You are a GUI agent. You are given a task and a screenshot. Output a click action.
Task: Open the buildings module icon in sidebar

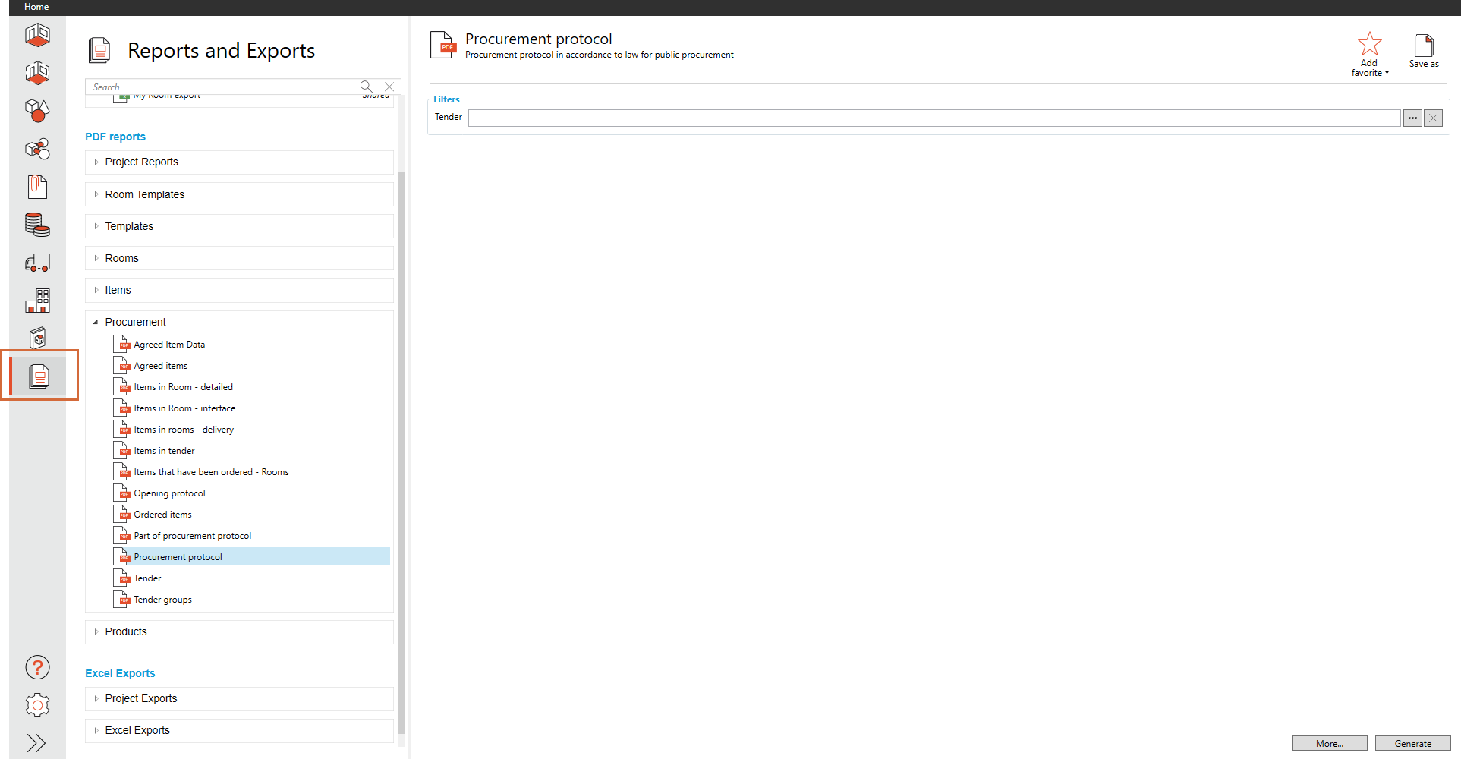point(37,301)
